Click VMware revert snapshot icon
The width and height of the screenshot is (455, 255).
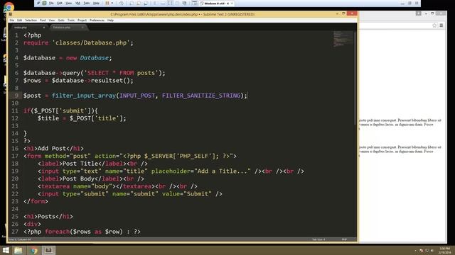point(139,3)
